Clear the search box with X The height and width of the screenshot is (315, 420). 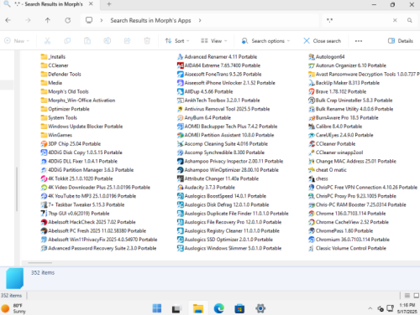pyautogui.click(x=395, y=20)
